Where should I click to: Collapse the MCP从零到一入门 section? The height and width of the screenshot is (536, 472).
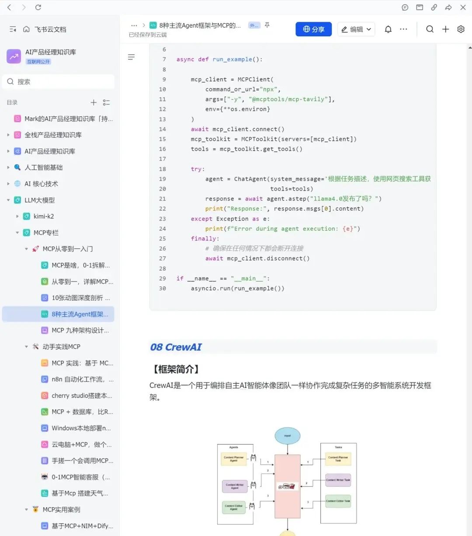tap(26, 249)
